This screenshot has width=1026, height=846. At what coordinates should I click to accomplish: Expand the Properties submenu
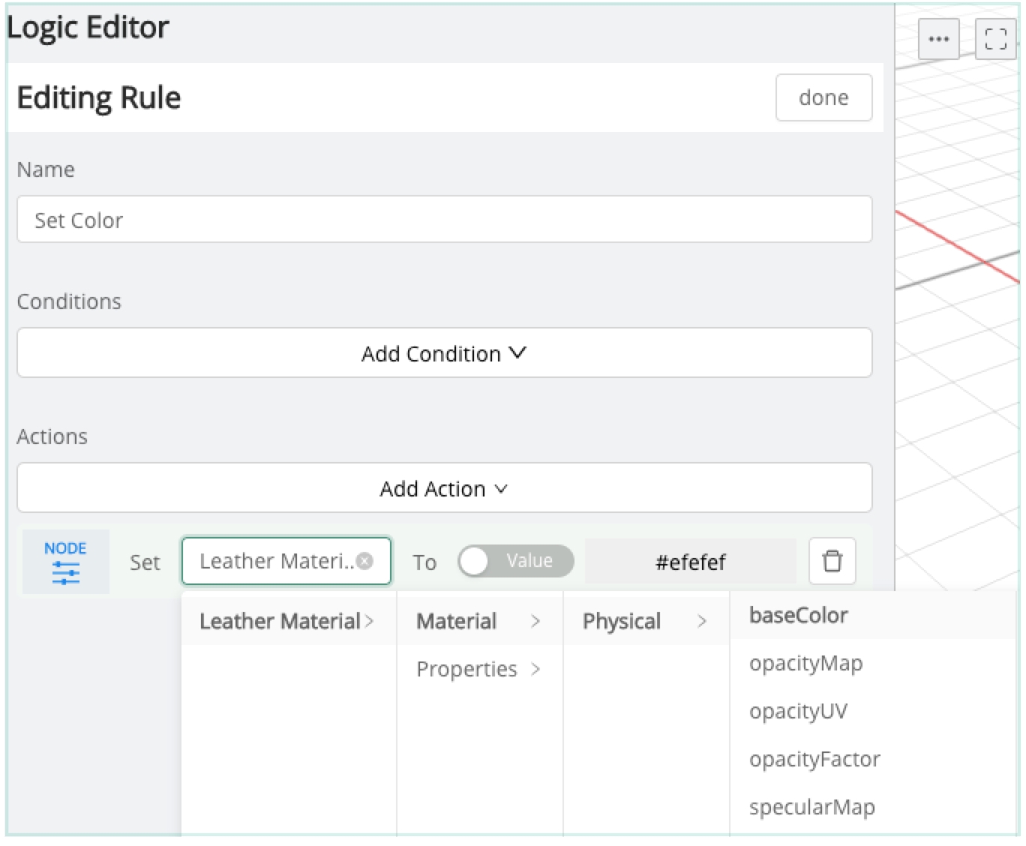click(478, 669)
